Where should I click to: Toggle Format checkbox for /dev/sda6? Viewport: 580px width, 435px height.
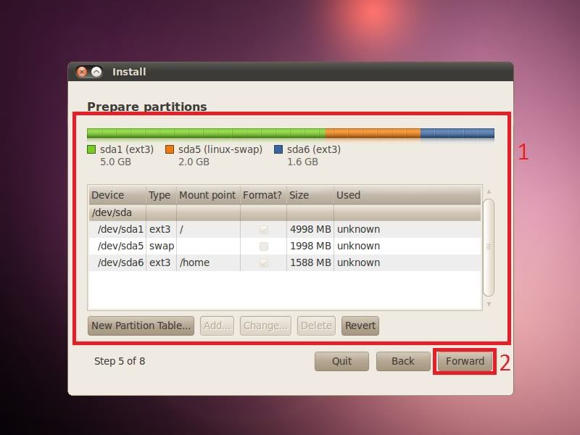(x=263, y=262)
